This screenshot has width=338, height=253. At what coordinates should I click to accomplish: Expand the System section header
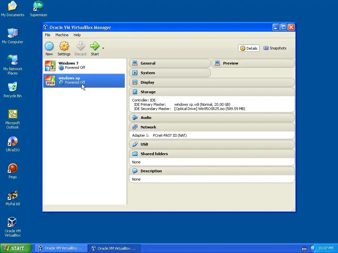[x=170, y=73]
